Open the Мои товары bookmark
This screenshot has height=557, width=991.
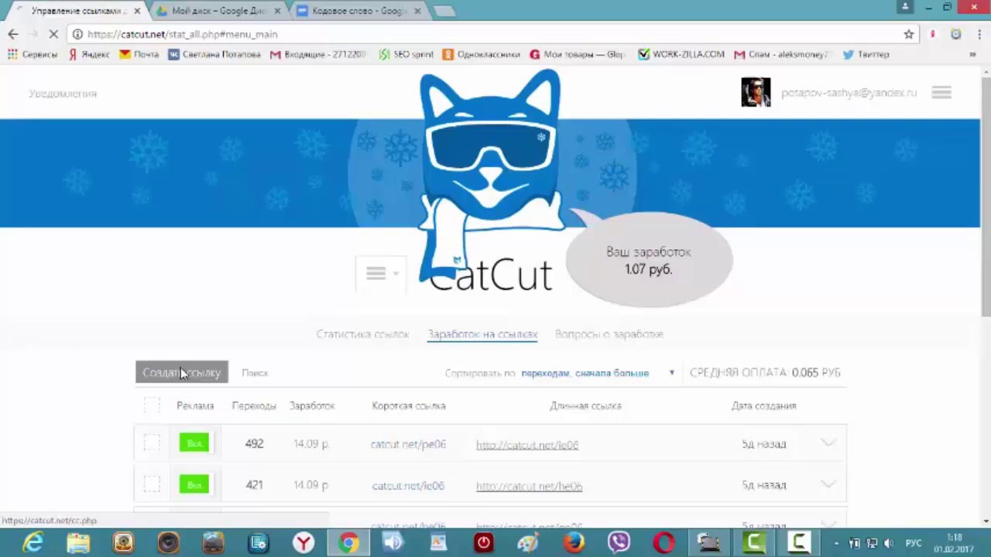[578, 54]
